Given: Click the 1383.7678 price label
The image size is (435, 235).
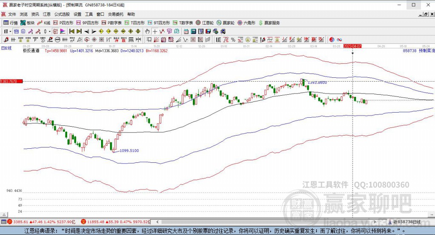Looking at the screenshot, I should [x=11, y=81].
